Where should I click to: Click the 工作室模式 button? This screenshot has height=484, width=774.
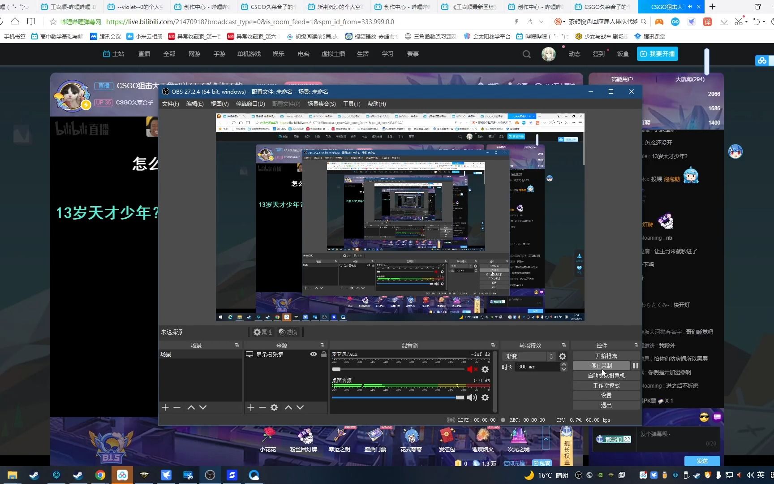tap(606, 385)
